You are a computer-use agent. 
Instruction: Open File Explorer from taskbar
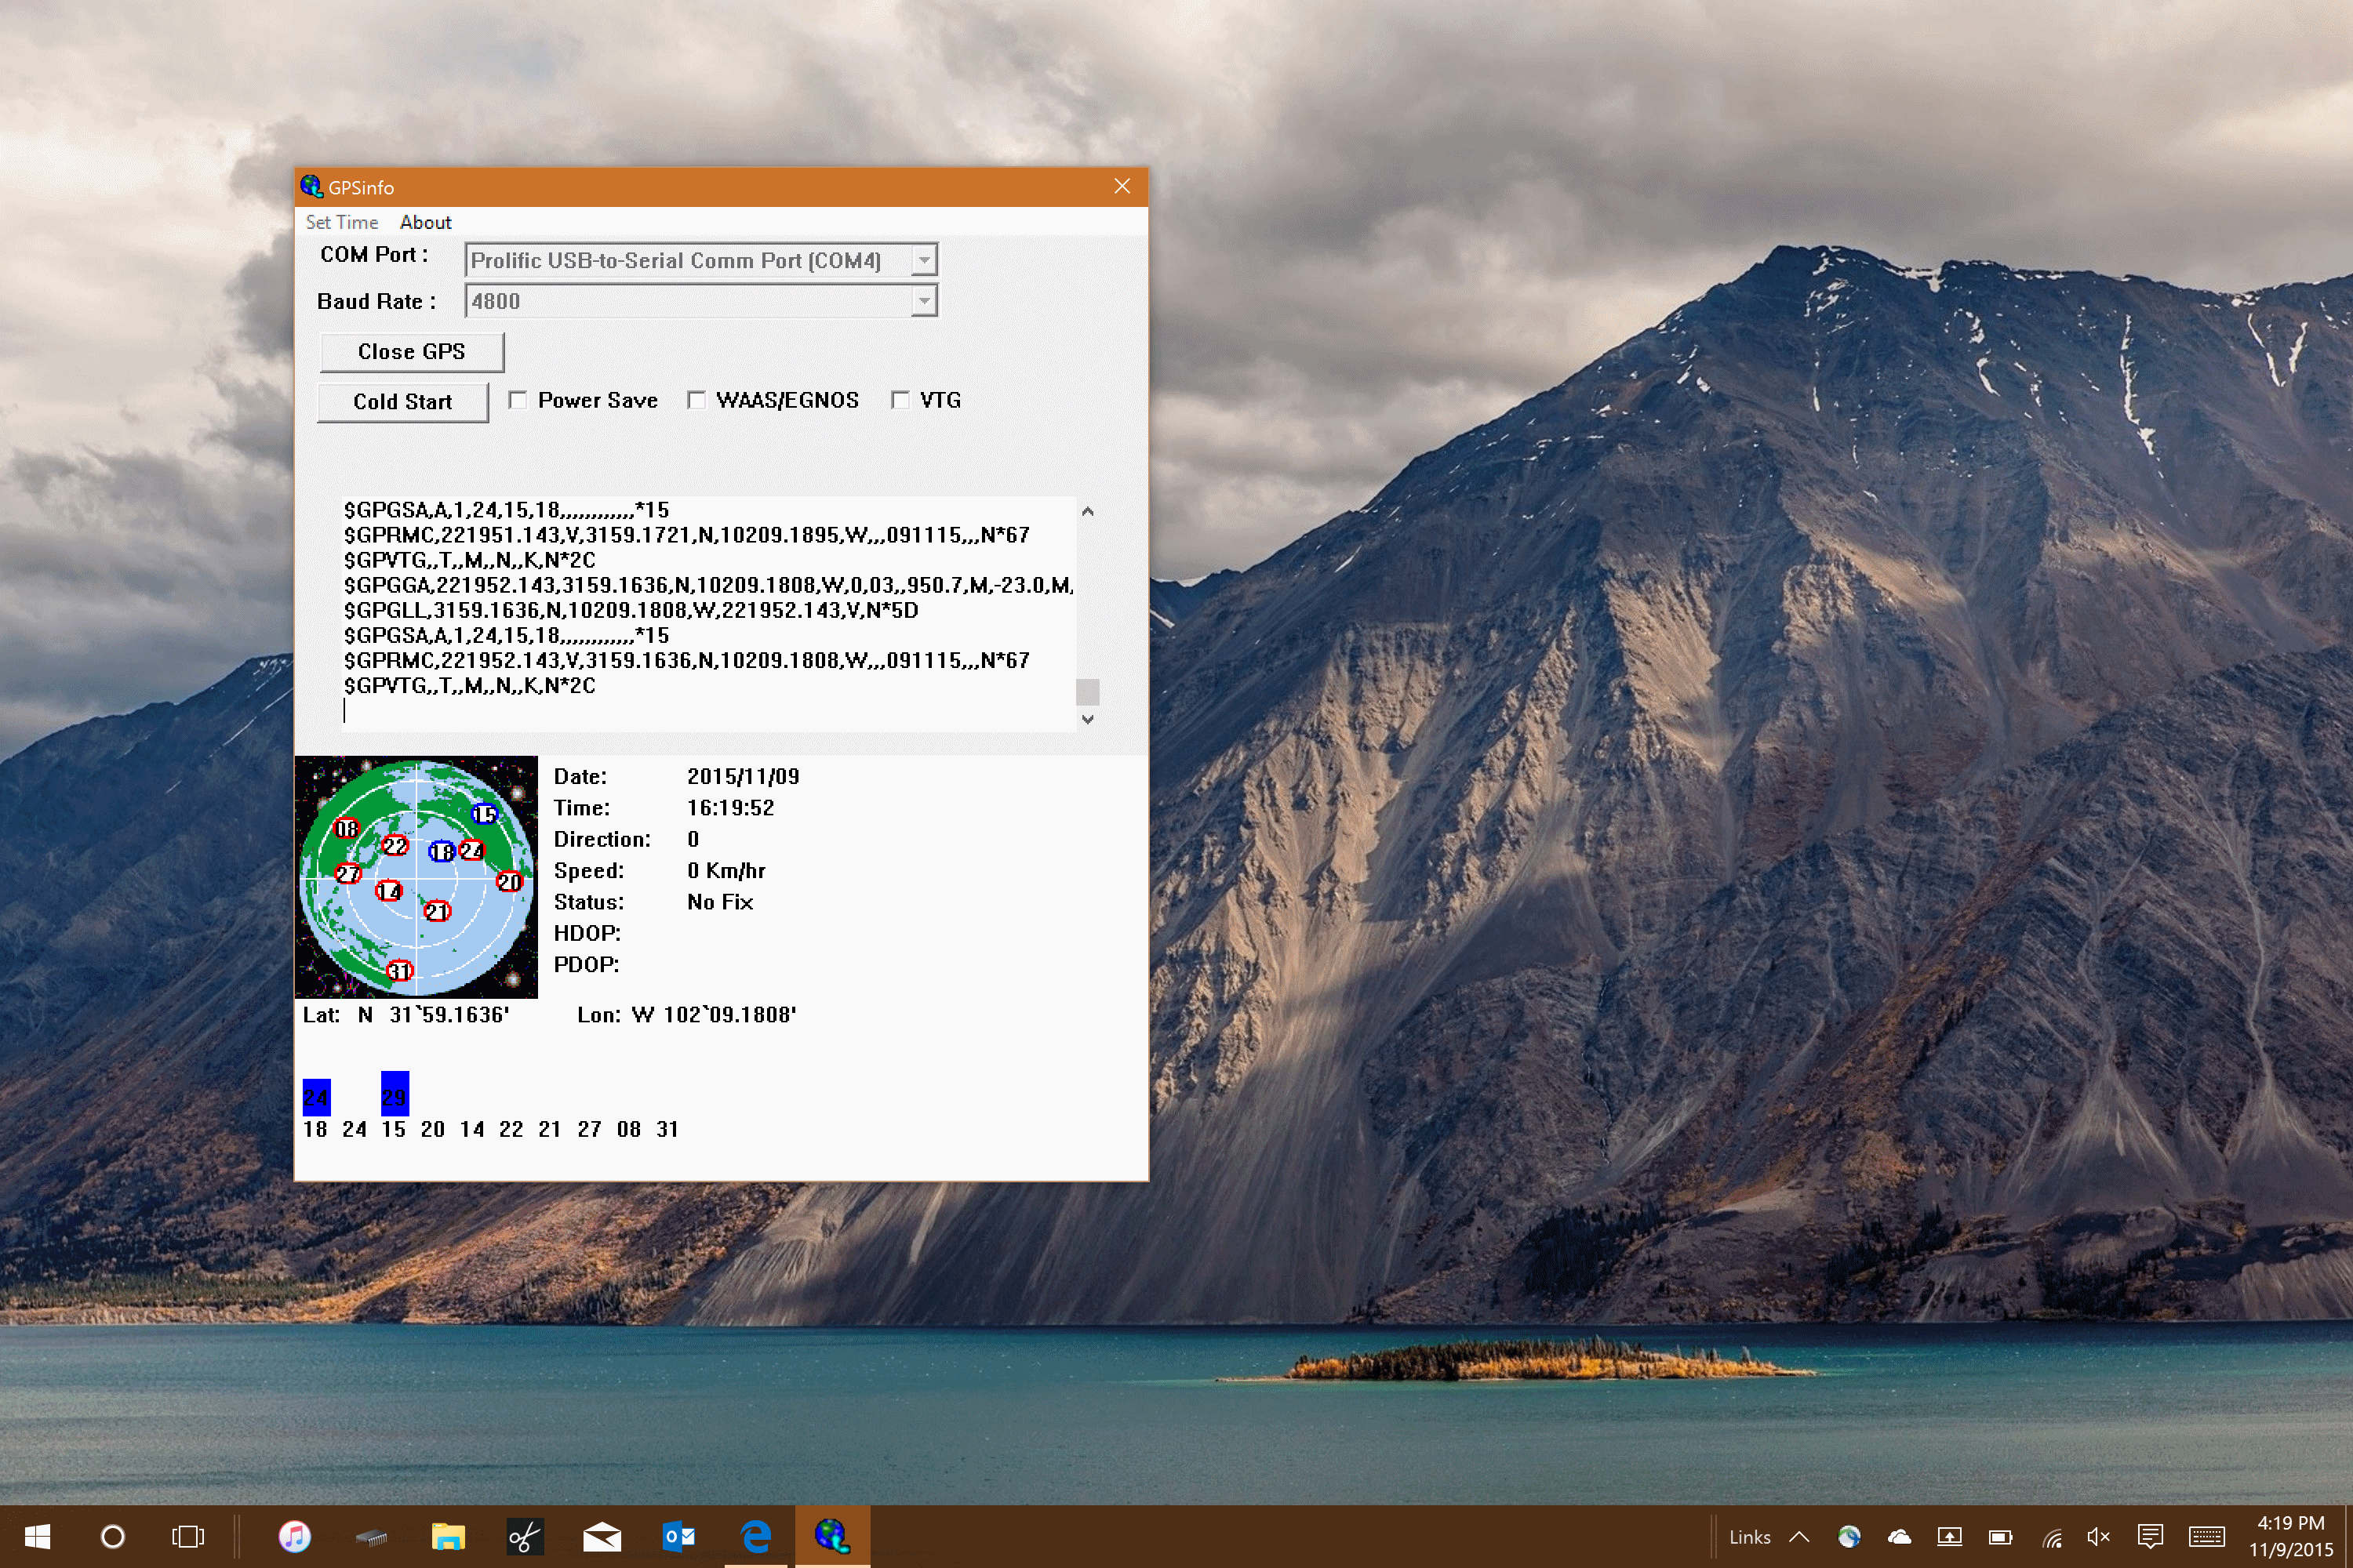tap(448, 1536)
